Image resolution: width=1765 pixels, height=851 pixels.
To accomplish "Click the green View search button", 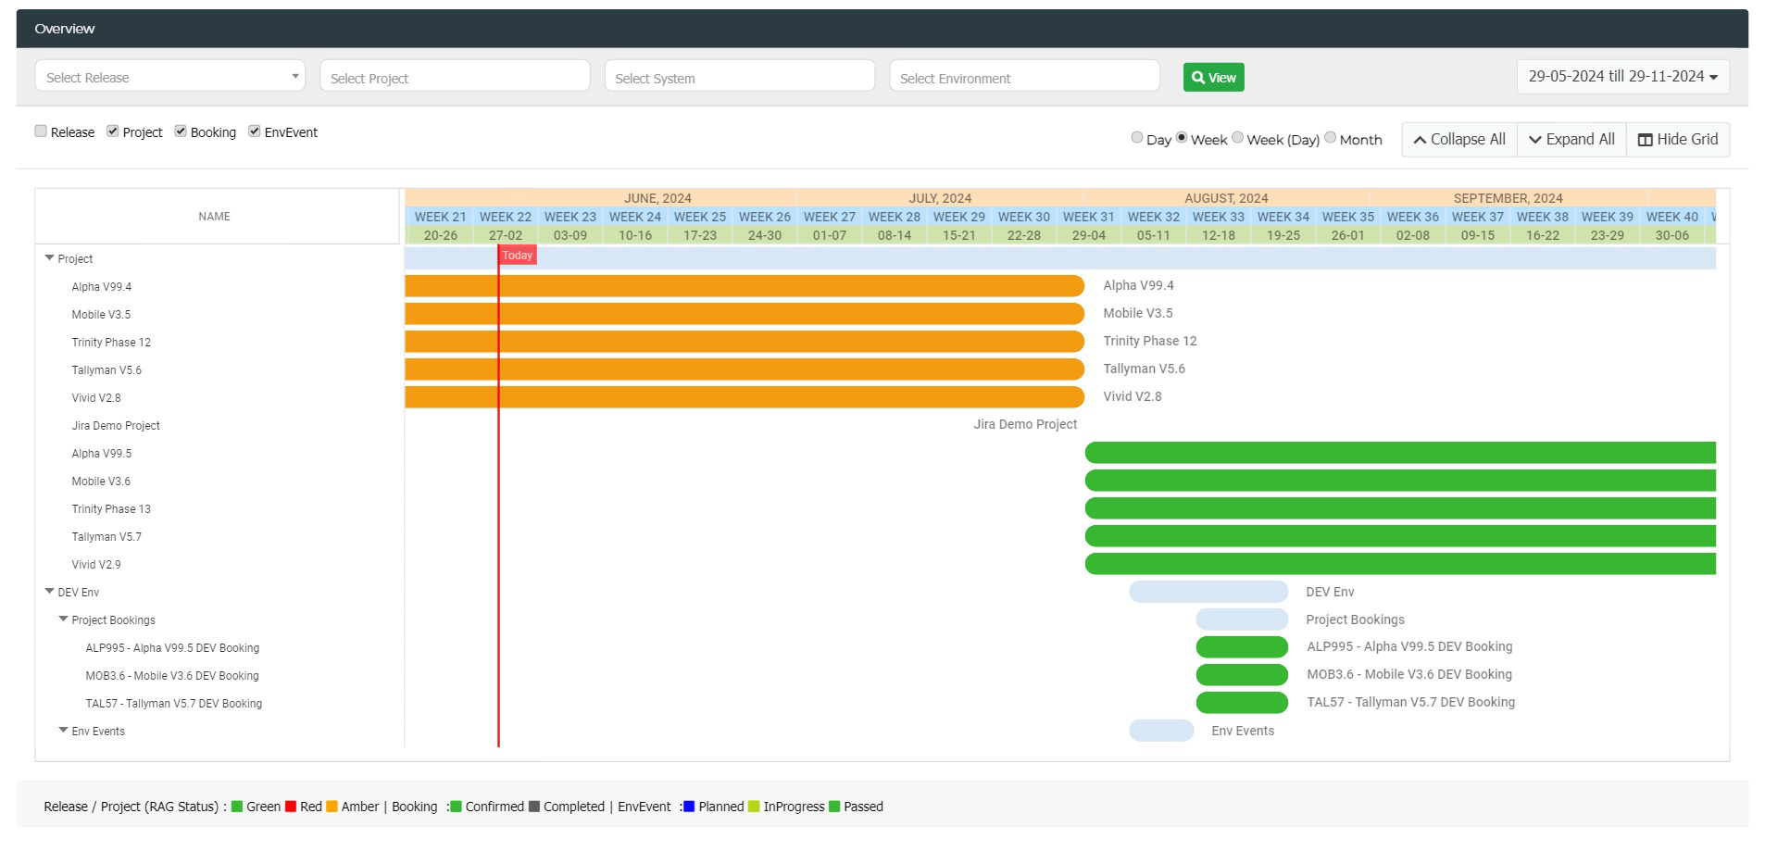I will (x=1213, y=78).
